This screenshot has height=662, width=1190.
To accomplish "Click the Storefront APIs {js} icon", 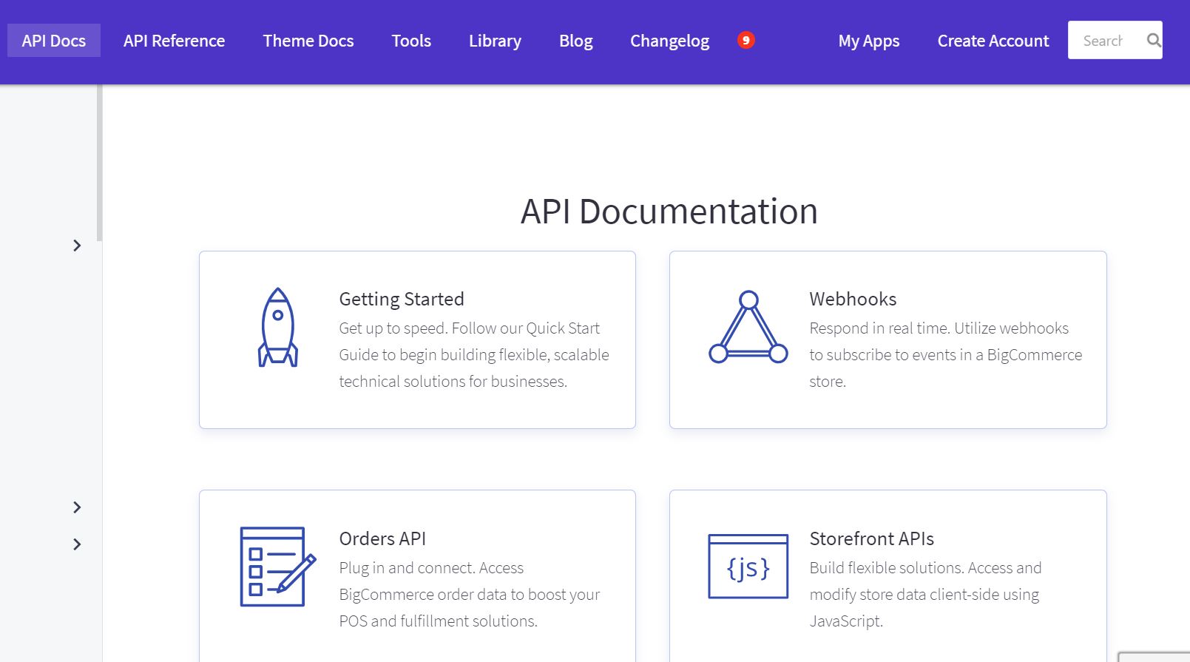I will [x=748, y=567].
